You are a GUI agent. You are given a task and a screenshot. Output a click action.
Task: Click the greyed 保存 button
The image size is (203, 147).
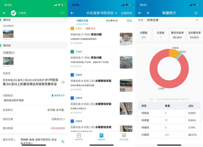click(62, 13)
